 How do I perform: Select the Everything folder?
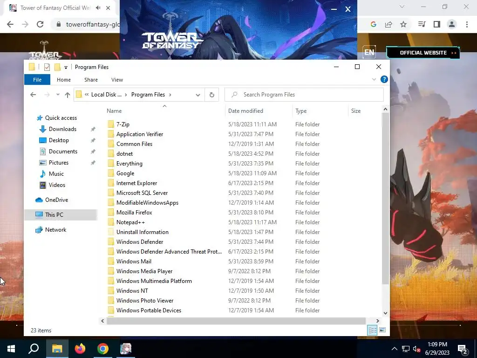tap(129, 164)
